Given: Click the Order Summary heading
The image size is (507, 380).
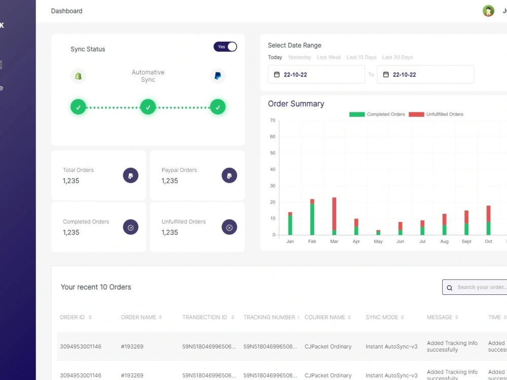Looking at the screenshot, I should coord(296,104).
